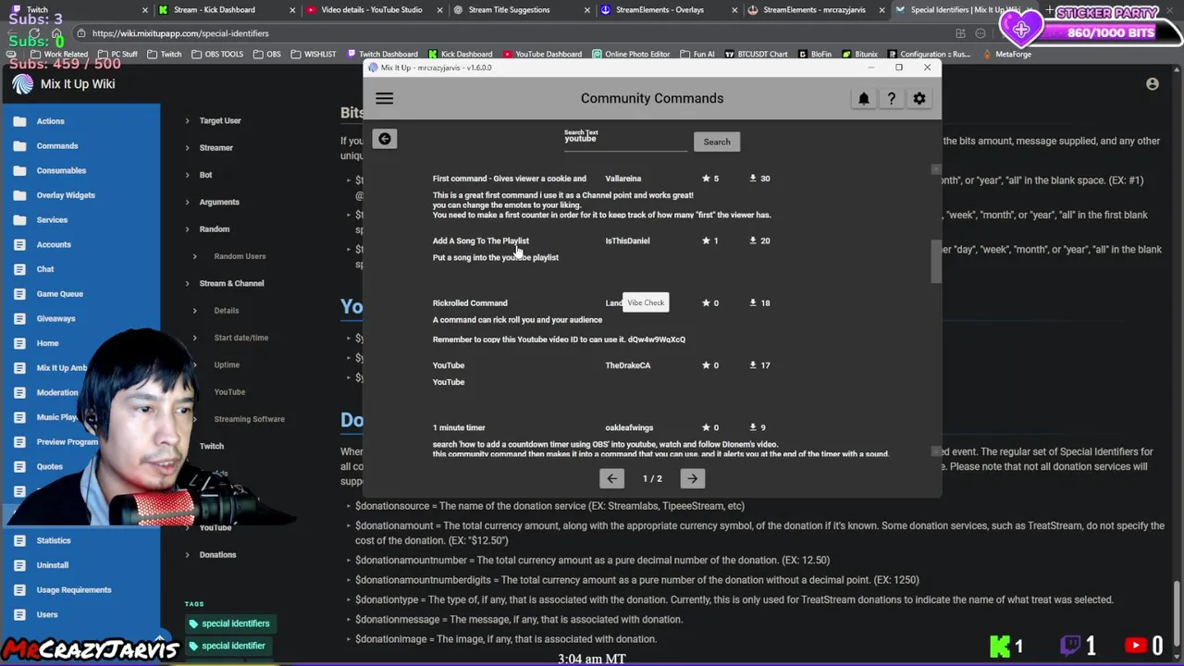Open the Twitch Dashboard bookmark
1184x666 pixels.
pyautogui.click(x=383, y=55)
